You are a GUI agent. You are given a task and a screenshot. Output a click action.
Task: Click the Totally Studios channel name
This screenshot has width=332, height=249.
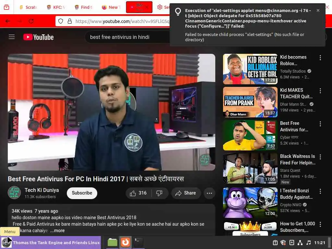tap(293, 71)
